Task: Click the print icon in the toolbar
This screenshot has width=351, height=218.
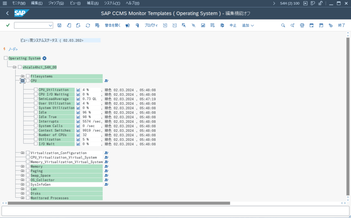Action: click(x=302, y=25)
